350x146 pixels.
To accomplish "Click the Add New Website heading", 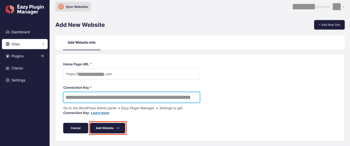I will tap(80, 25).
